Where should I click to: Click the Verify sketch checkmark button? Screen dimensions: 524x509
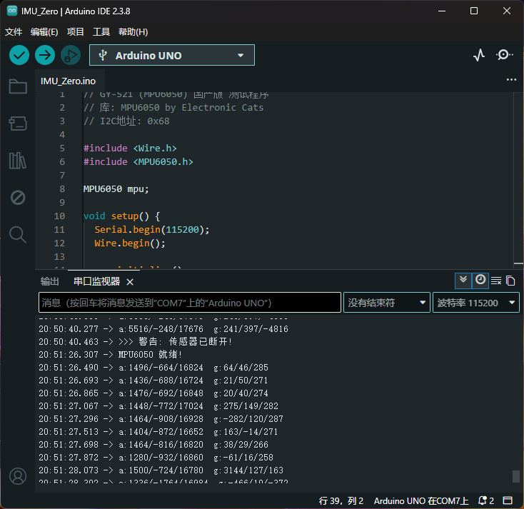[19, 55]
